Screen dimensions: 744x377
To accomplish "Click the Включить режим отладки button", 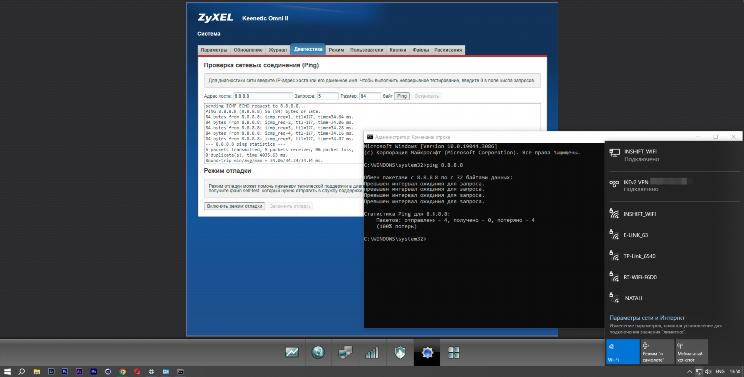I will click(x=234, y=206).
